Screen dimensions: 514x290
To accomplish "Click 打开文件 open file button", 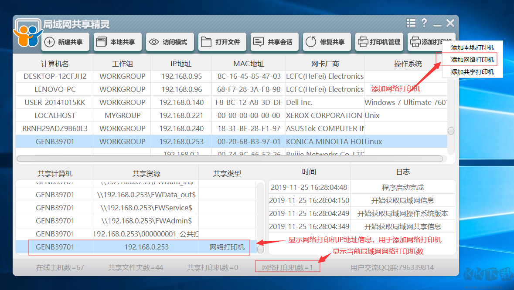I will tap(222, 42).
